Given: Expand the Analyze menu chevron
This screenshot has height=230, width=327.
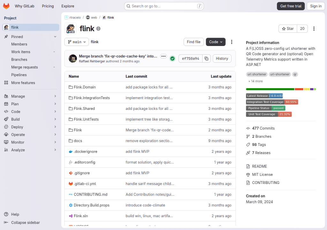Looking at the screenshot, I should point(55,150).
